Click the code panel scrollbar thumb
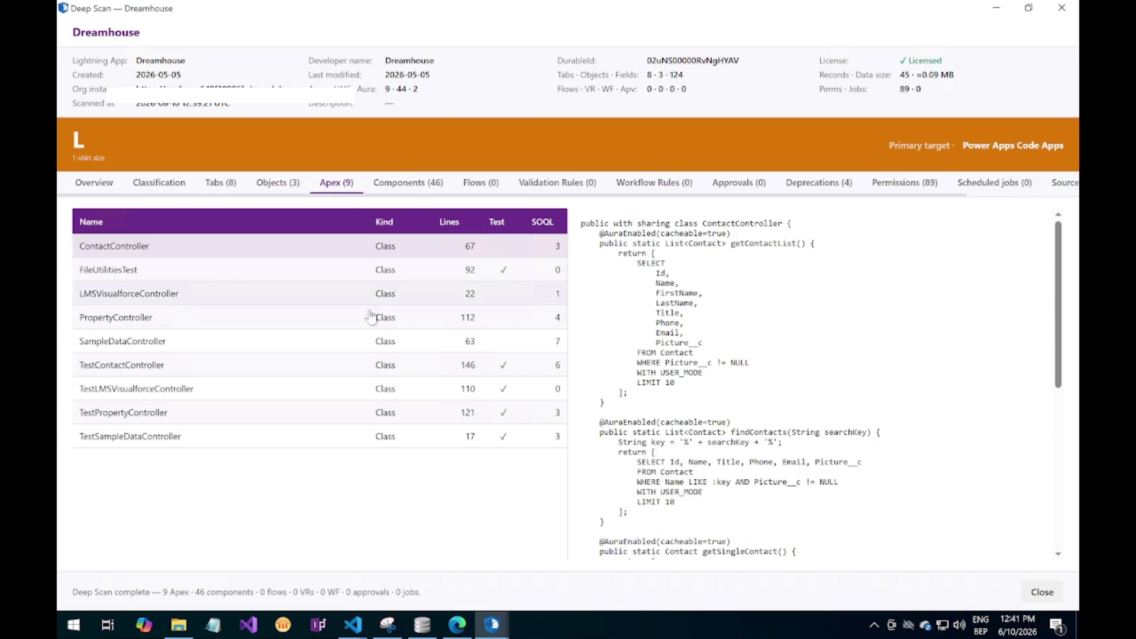This screenshot has width=1136, height=639. point(1058,304)
